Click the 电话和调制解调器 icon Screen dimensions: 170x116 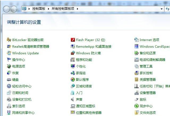[137, 60]
